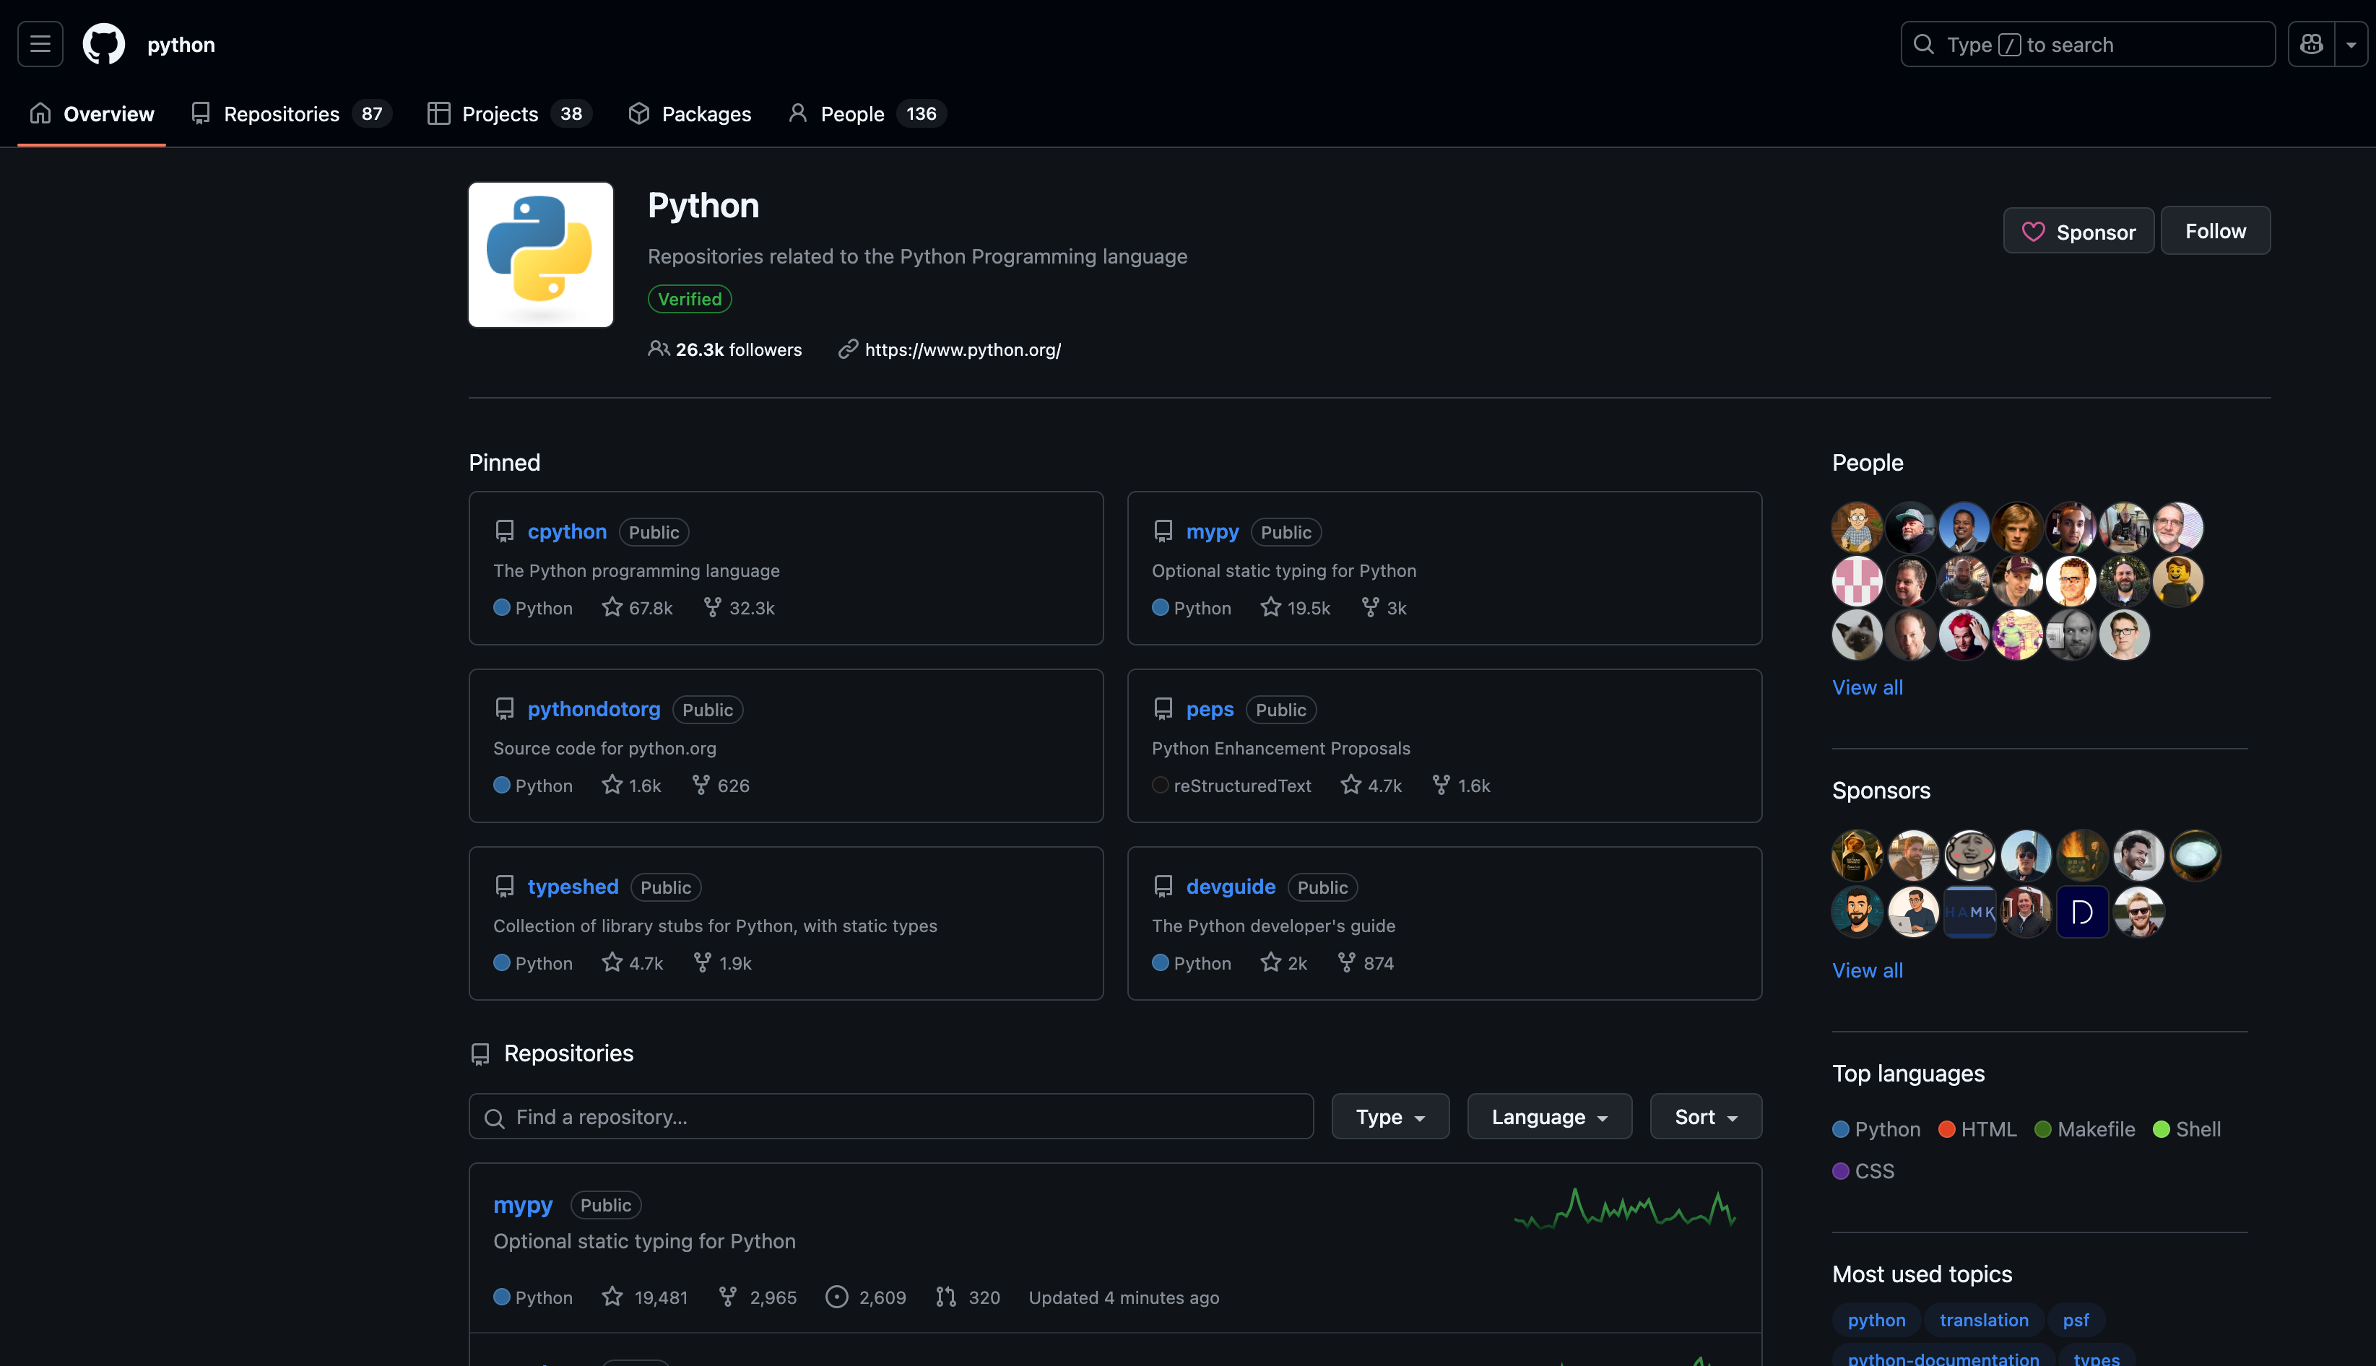Click typeshed's 1.9k fork icon

[x=702, y=962]
